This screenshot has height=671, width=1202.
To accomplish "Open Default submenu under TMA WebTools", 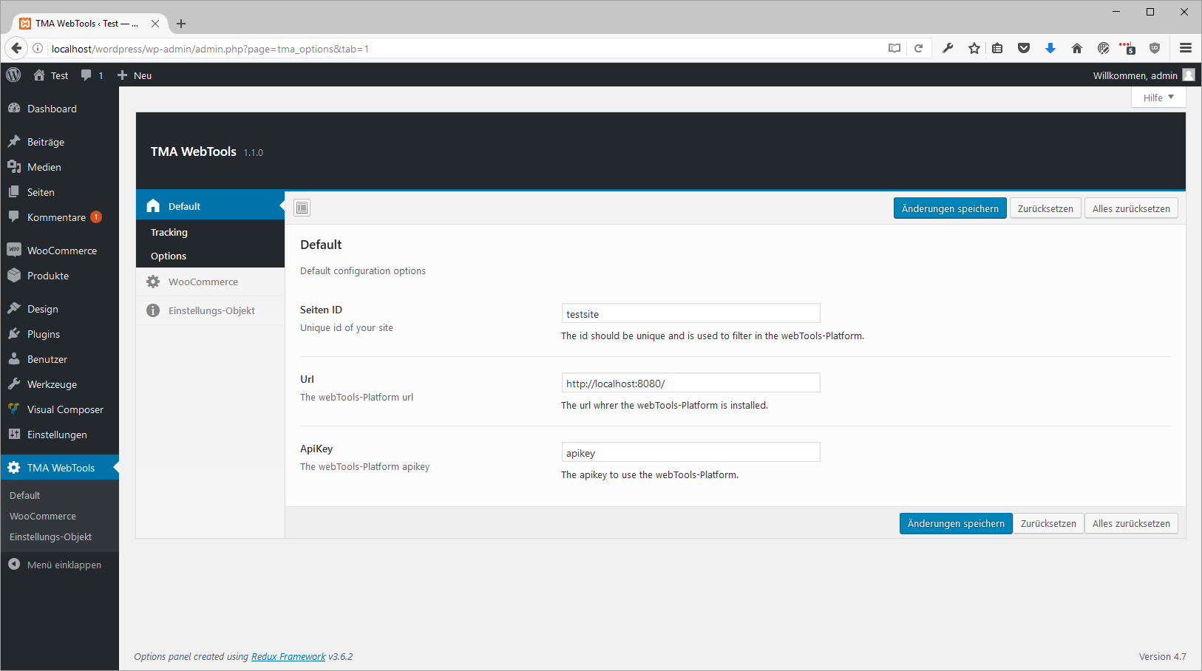I will coord(25,495).
